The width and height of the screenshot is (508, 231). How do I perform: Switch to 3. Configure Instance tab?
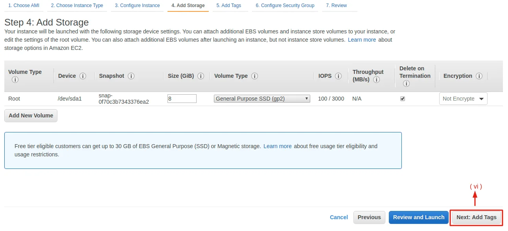(x=137, y=5)
